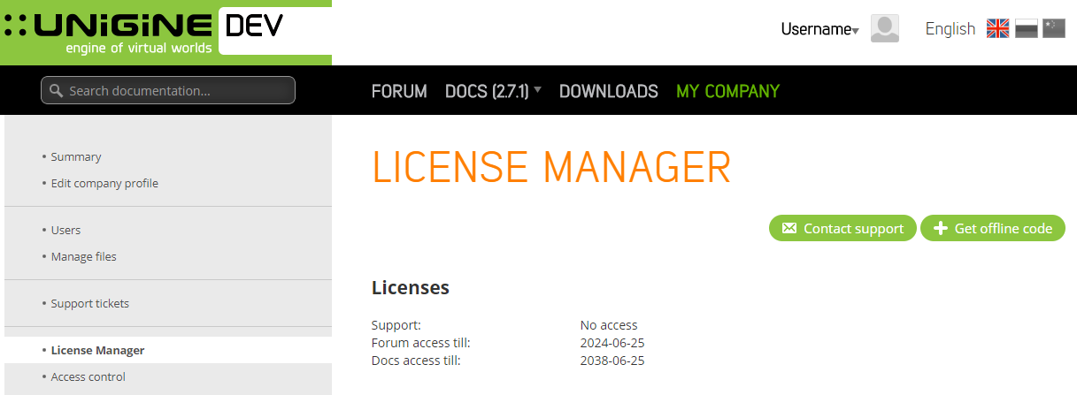Viewport: 1077px width, 395px height.
Task: Open the FORUM section
Action: [399, 91]
